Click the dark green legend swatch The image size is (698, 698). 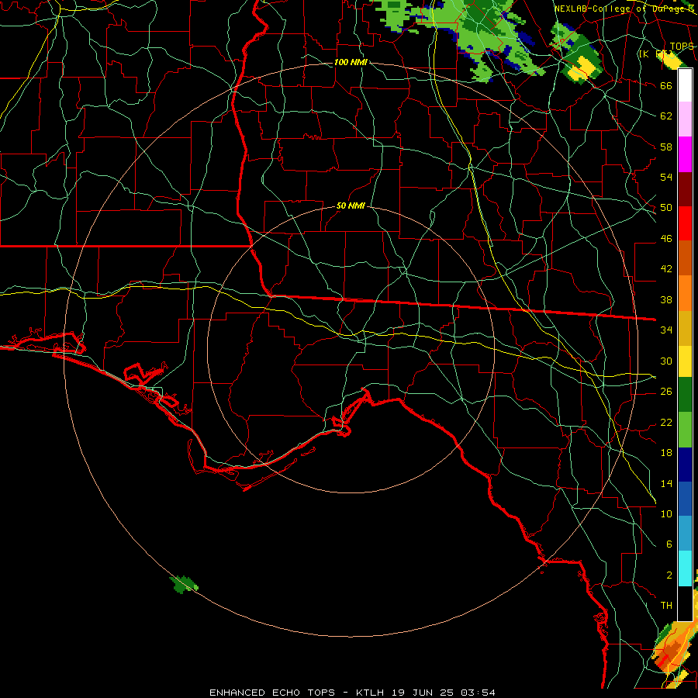(x=685, y=395)
